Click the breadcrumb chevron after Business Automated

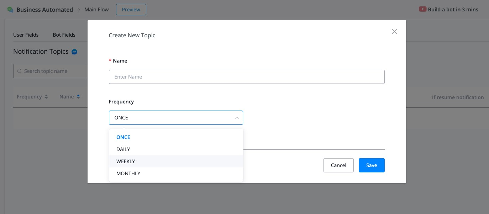pyautogui.click(x=79, y=10)
